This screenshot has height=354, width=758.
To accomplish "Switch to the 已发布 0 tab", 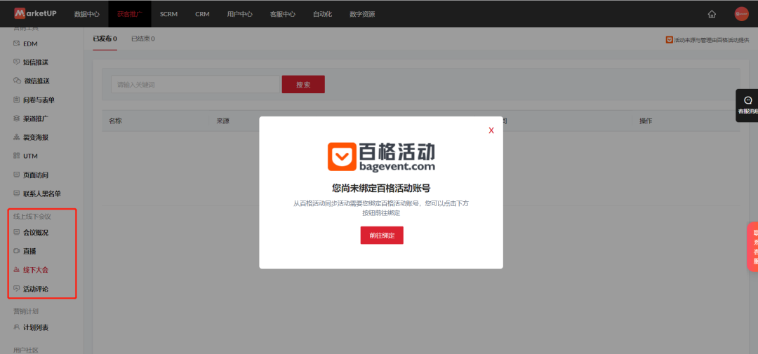I will click(105, 39).
